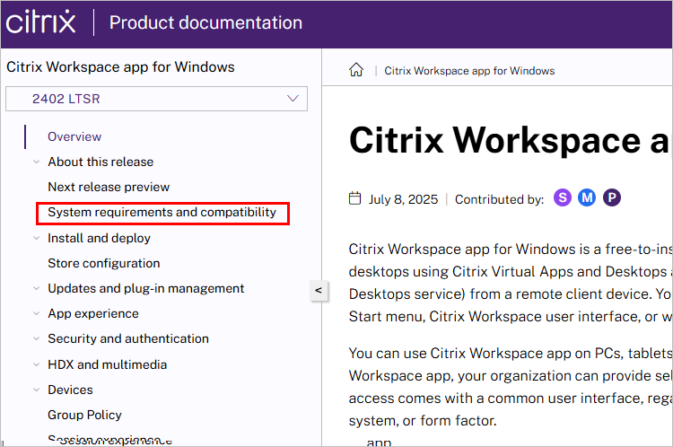673x447 pixels.
Task: Click the Citrix logo
Action: [x=40, y=22]
